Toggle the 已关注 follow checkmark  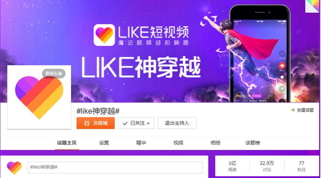pos(125,124)
